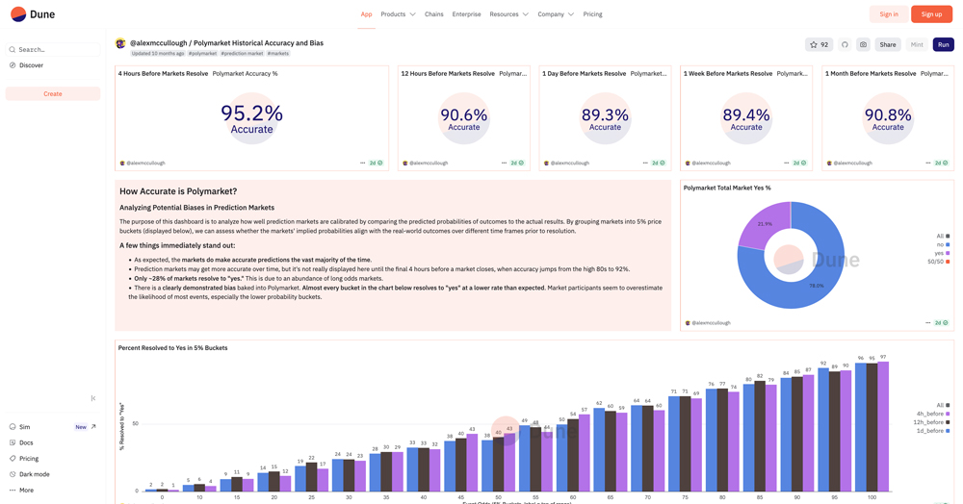Expand the Products dropdown in the top nav

398,14
